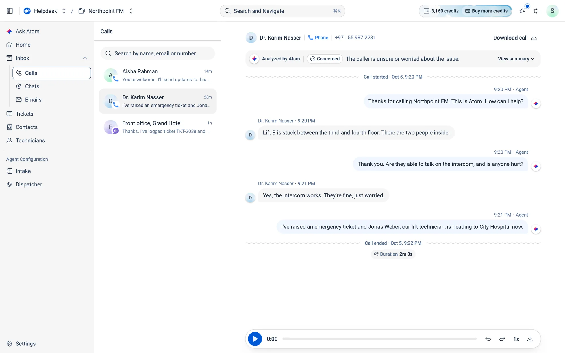Image resolution: width=565 pixels, height=353 pixels.
Task: Open Dr. Karim Nasser's call in list
Action: click(158, 101)
